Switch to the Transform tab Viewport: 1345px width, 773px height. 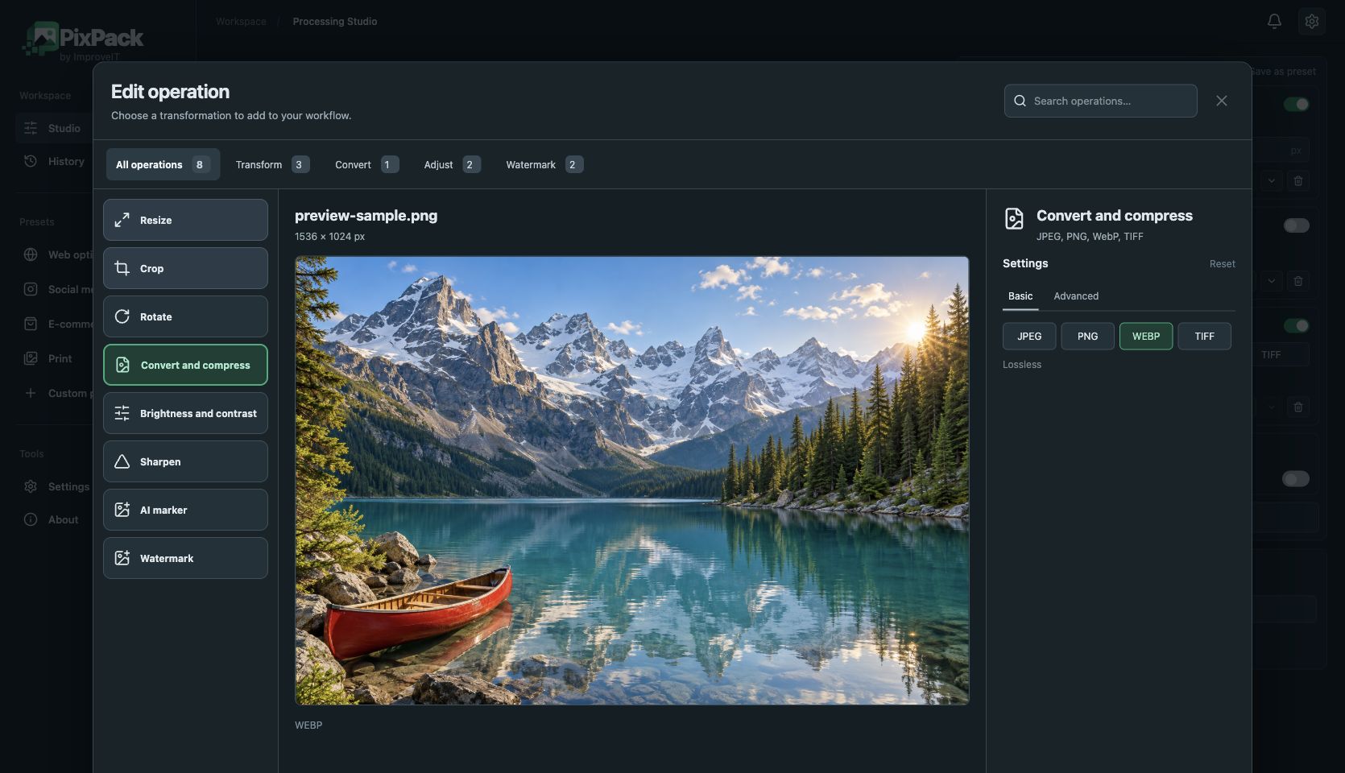coord(272,164)
